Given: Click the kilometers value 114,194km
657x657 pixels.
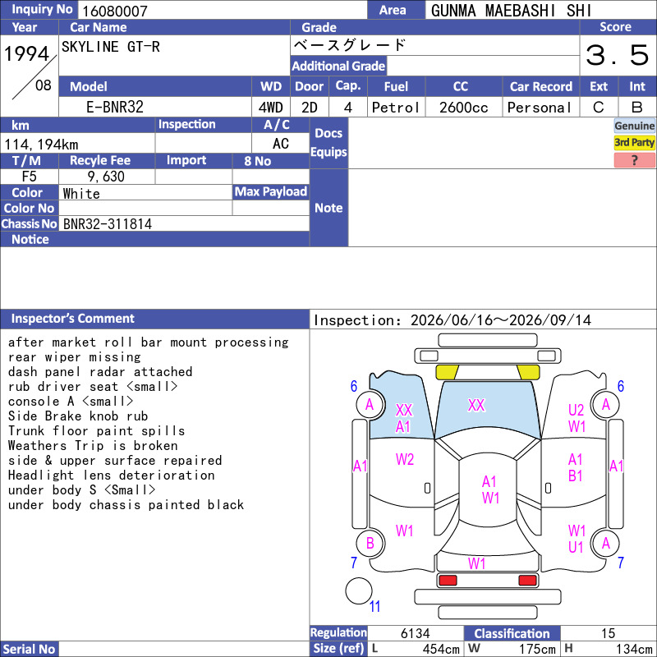Looking at the screenshot, I should coord(42,145).
